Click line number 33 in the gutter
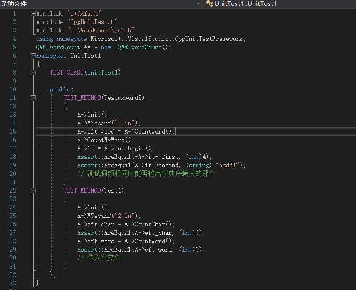This screenshot has height=290, width=356. (13, 283)
